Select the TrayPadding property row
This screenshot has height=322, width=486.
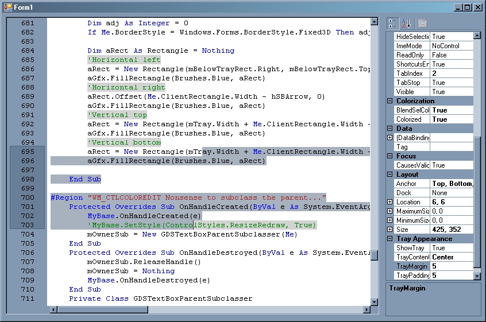pyautogui.click(x=434, y=276)
